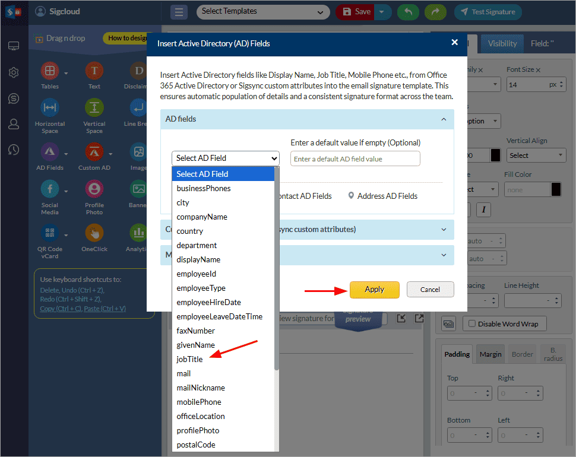Select the QR Code vCard icon
The image size is (576, 457).
[50, 233]
